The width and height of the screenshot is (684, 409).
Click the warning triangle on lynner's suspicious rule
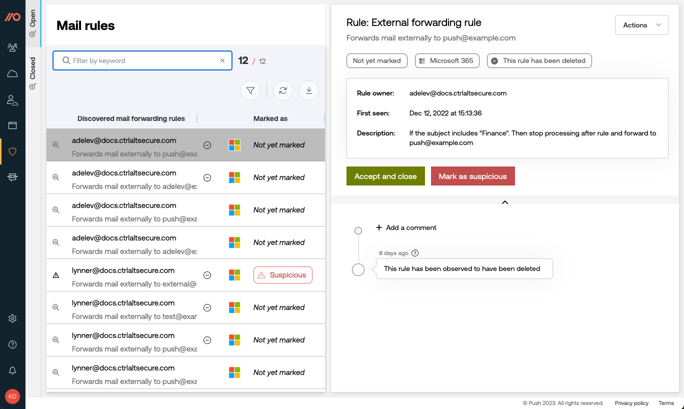55,274
